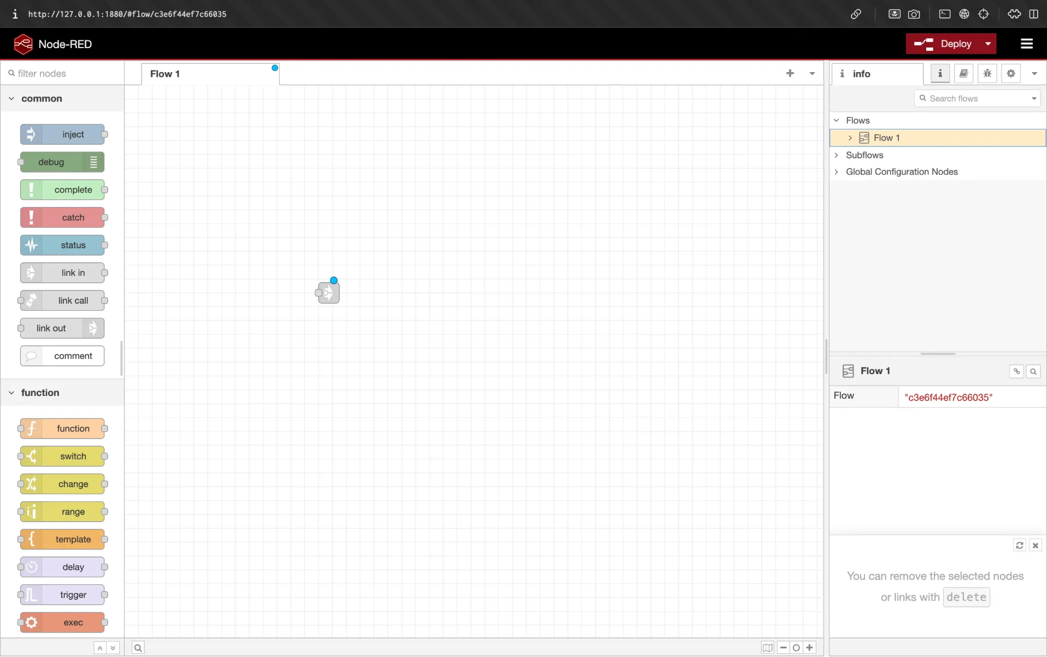This screenshot has height=657, width=1047.
Task: Toggle the navigator minimap view
Action: pyautogui.click(x=767, y=647)
